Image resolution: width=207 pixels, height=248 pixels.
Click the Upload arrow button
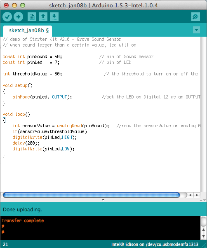coord(19,16)
